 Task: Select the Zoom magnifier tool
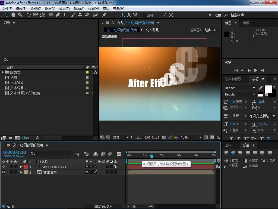[x=20, y=15]
